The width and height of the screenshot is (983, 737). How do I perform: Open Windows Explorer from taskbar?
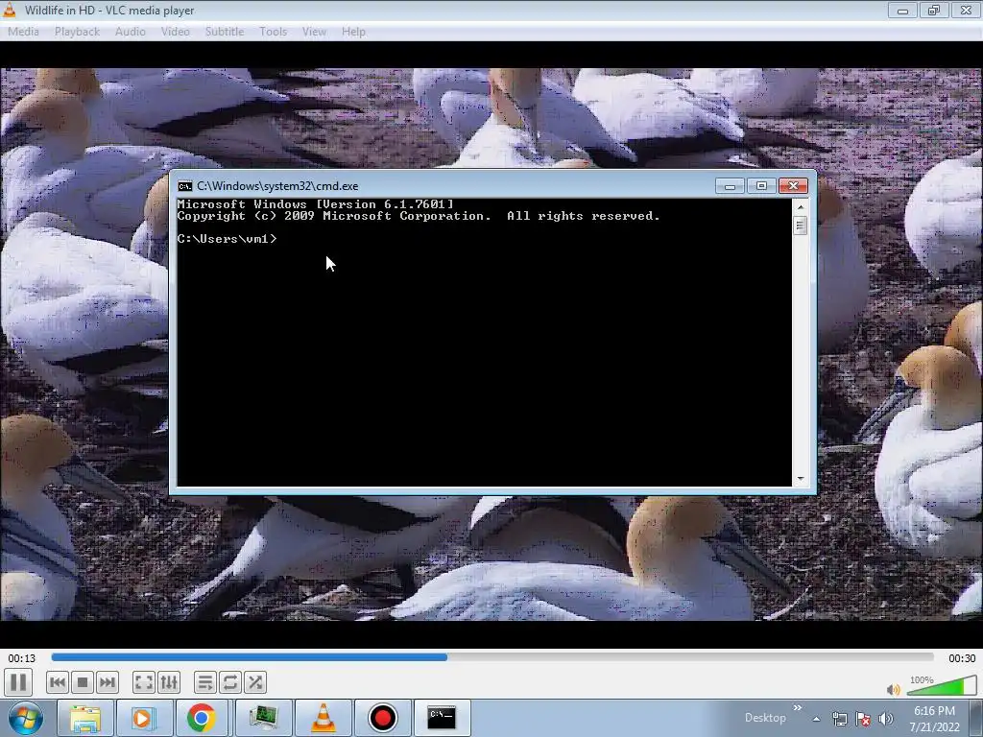(84, 718)
